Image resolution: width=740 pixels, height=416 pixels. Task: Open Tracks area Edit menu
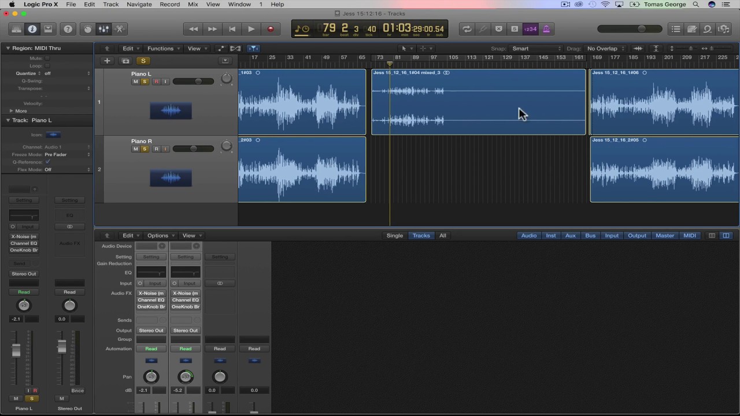click(x=131, y=49)
